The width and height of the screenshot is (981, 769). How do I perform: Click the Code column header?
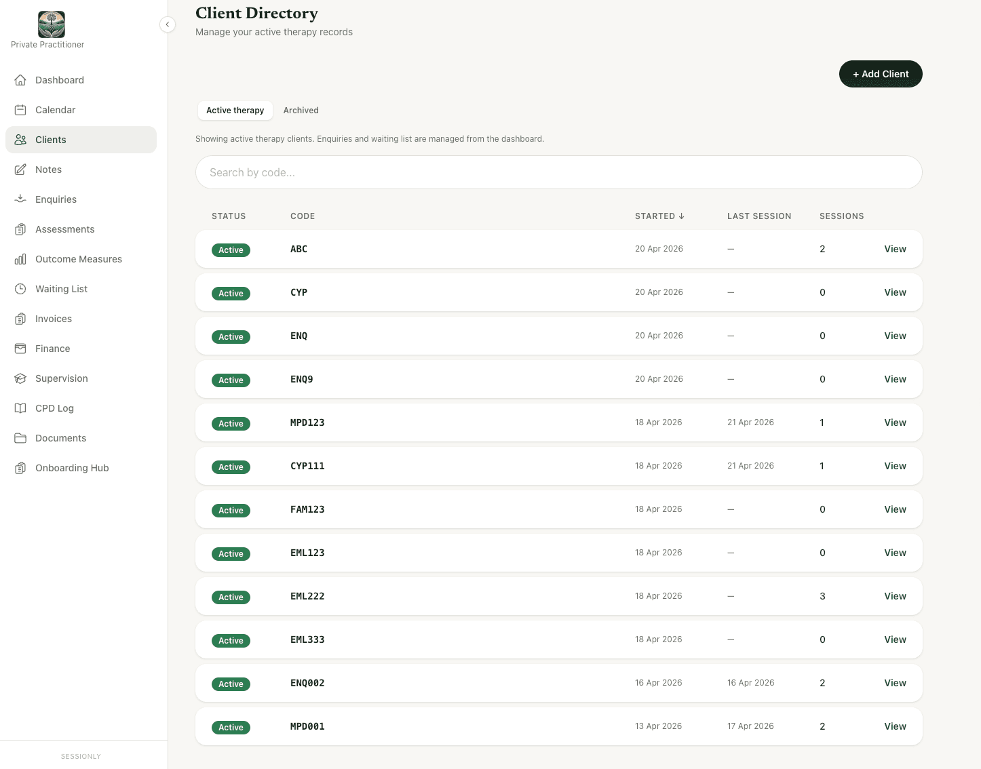click(303, 216)
